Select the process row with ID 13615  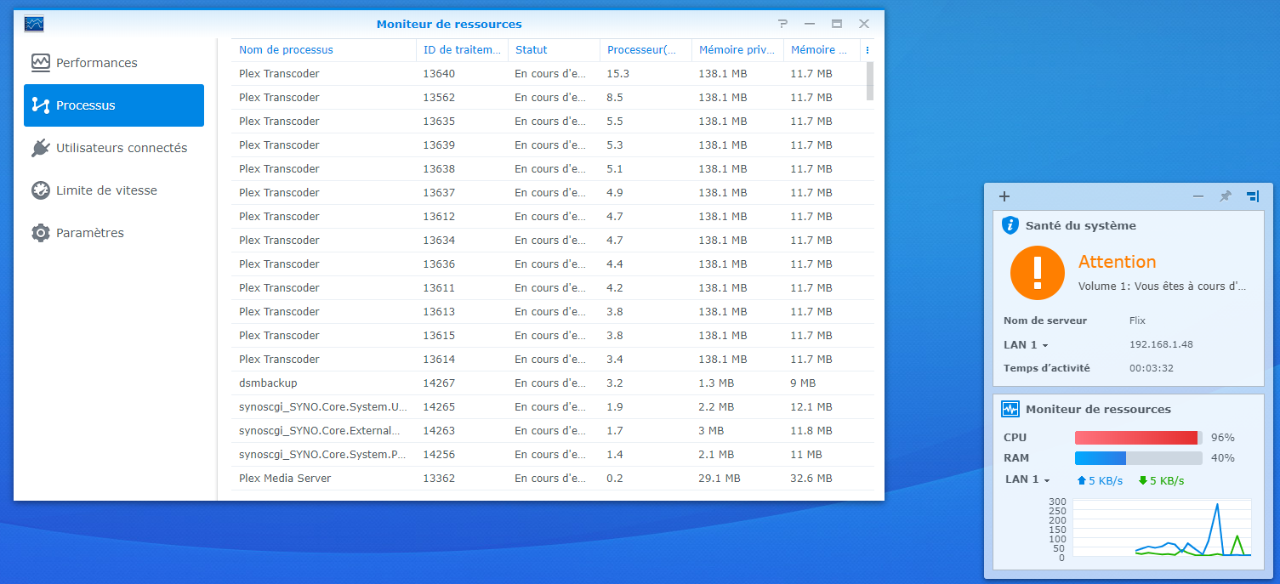(553, 336)
